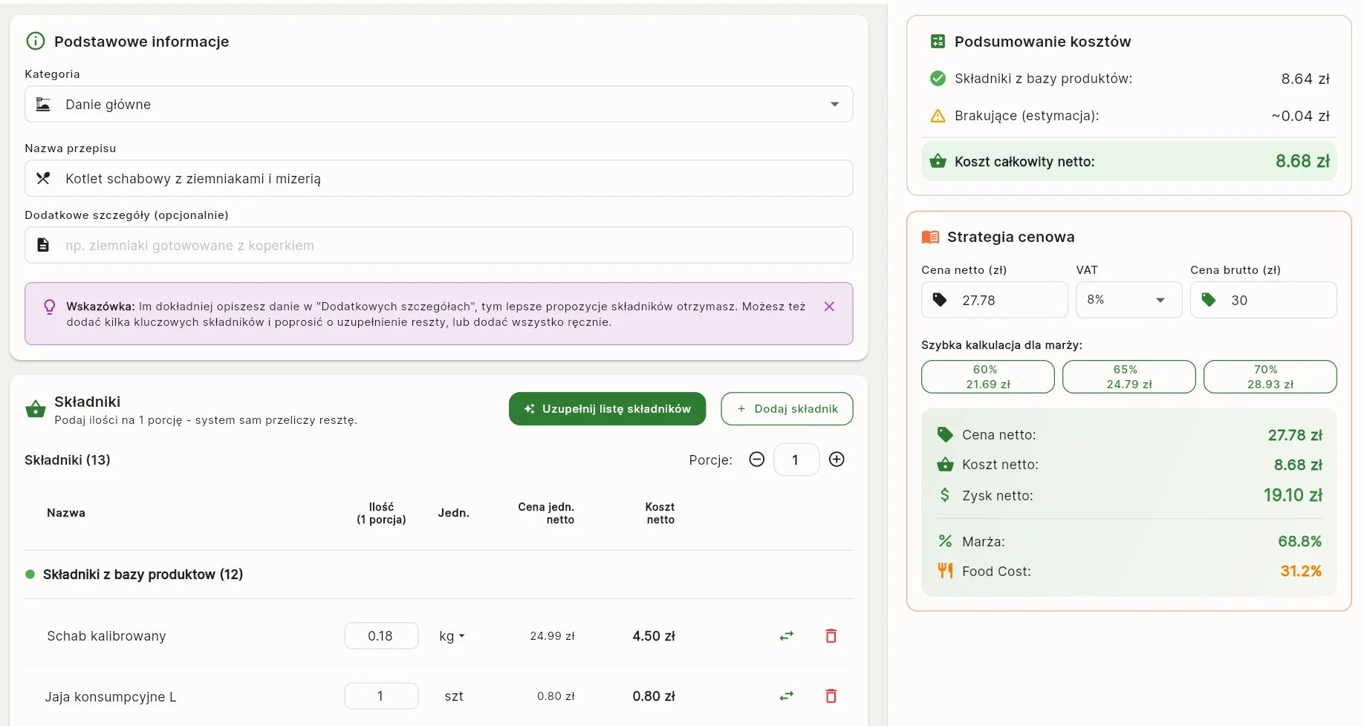This screenshot has width=1364, height=726.
Task: Click the info icon beside Podstawowe informacje
Action: tap(36, 42)
